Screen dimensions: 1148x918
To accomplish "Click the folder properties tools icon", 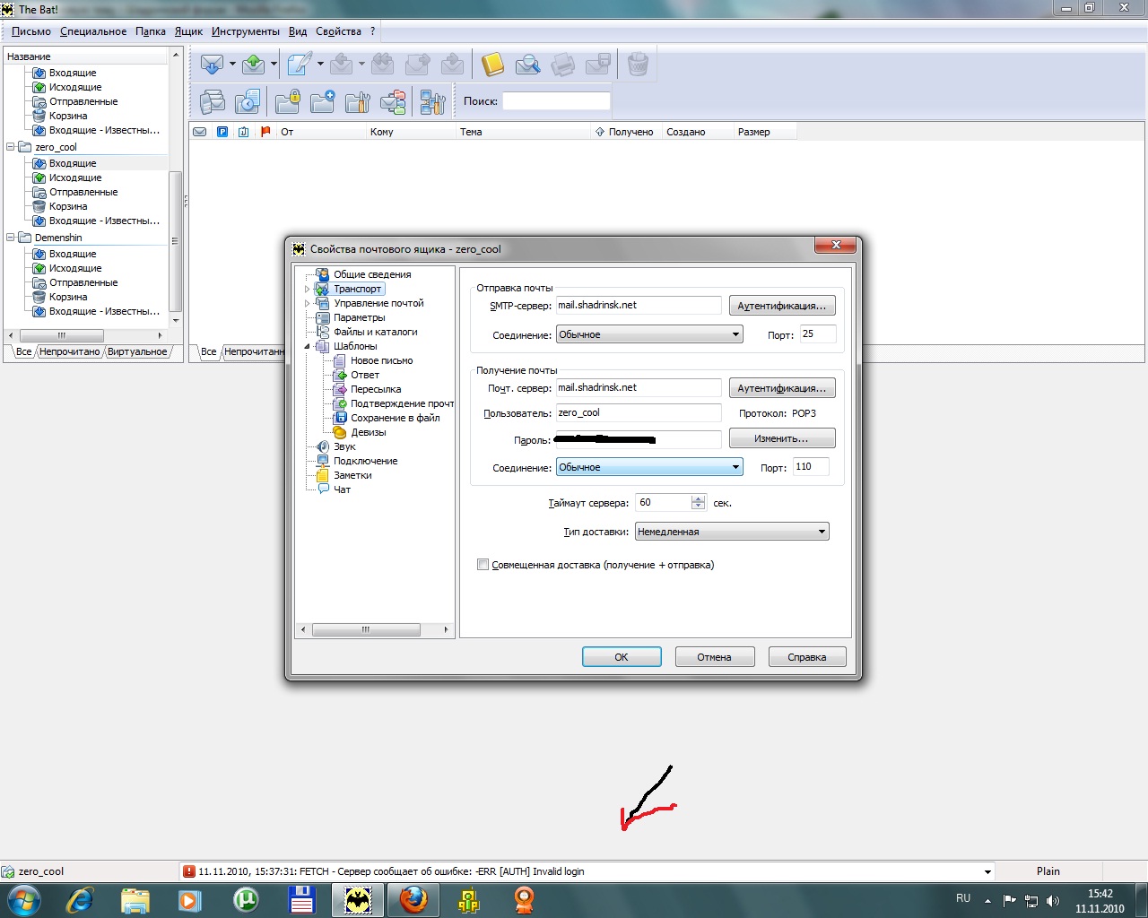I will point(357,102).
